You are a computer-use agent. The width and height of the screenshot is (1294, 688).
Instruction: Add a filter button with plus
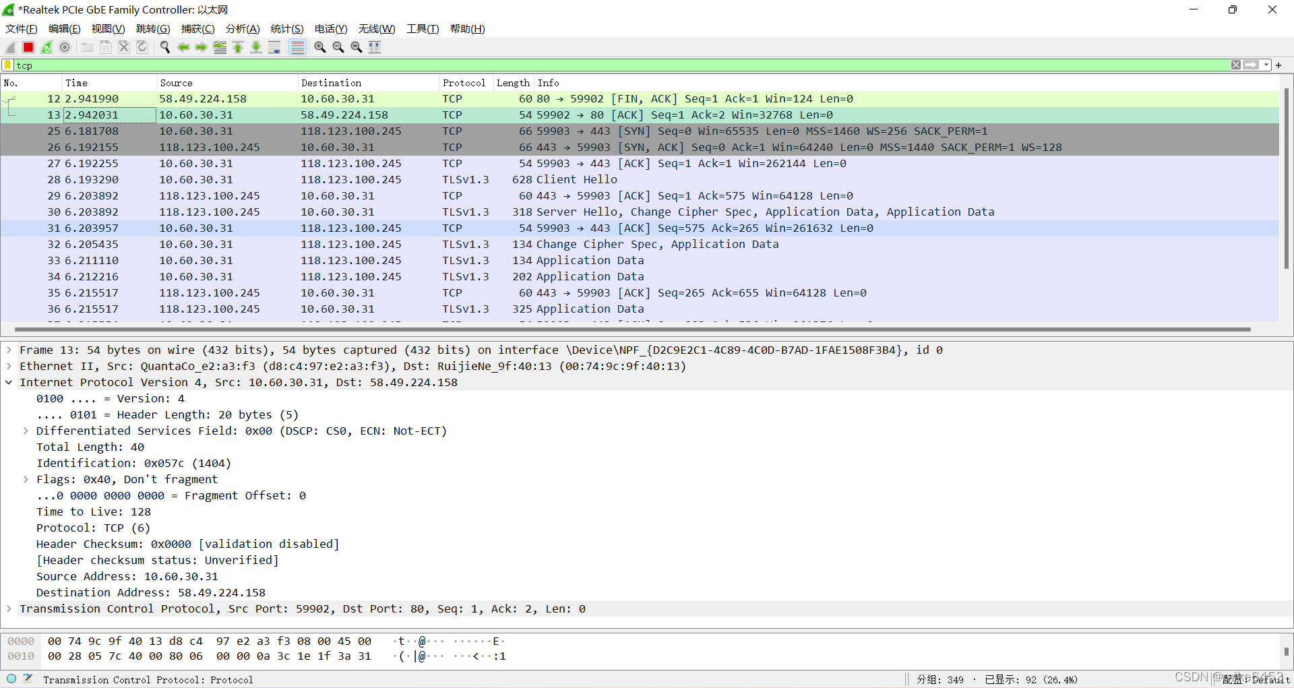1278,65
